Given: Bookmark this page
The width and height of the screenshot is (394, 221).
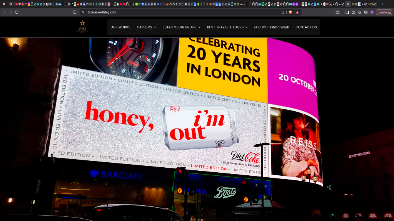Looking at the screenshot, I should coord(75,12).
